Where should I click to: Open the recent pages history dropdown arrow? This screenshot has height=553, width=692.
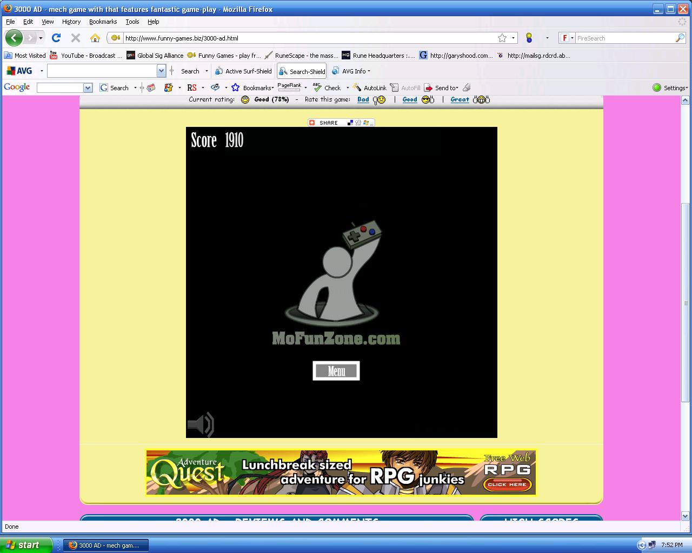(x=41, y=38)
